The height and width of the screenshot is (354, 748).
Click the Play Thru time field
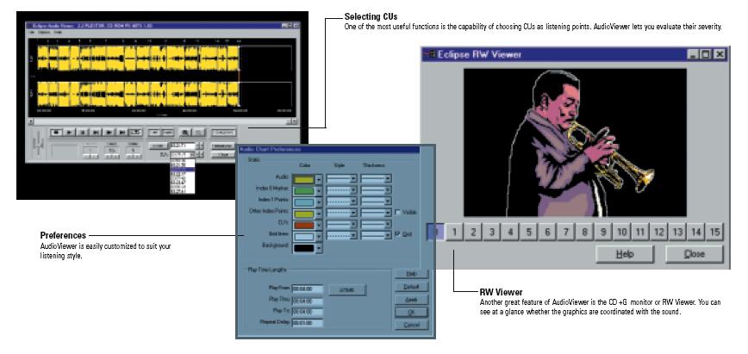click(309, 301)
